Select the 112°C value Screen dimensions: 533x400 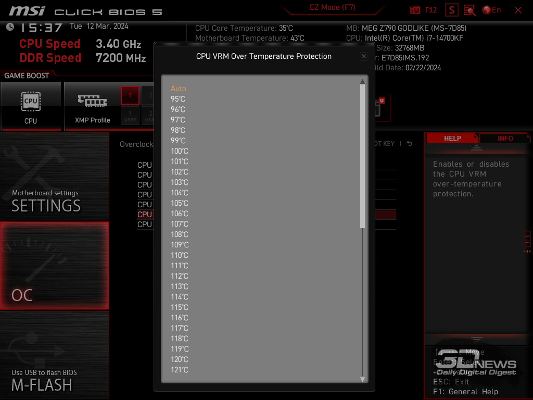[x=179, y=276]
